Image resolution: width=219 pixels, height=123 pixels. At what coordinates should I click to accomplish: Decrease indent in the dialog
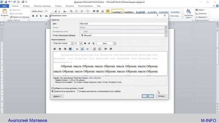click(106, 49)
